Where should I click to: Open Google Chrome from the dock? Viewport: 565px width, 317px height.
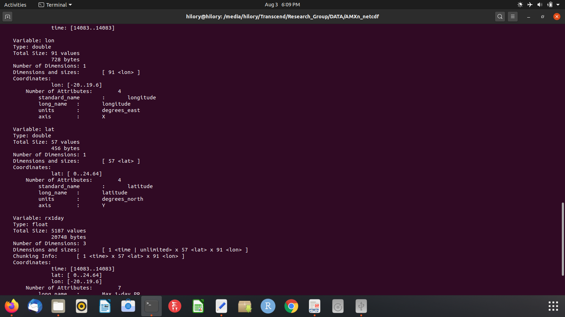pos(291,306)
